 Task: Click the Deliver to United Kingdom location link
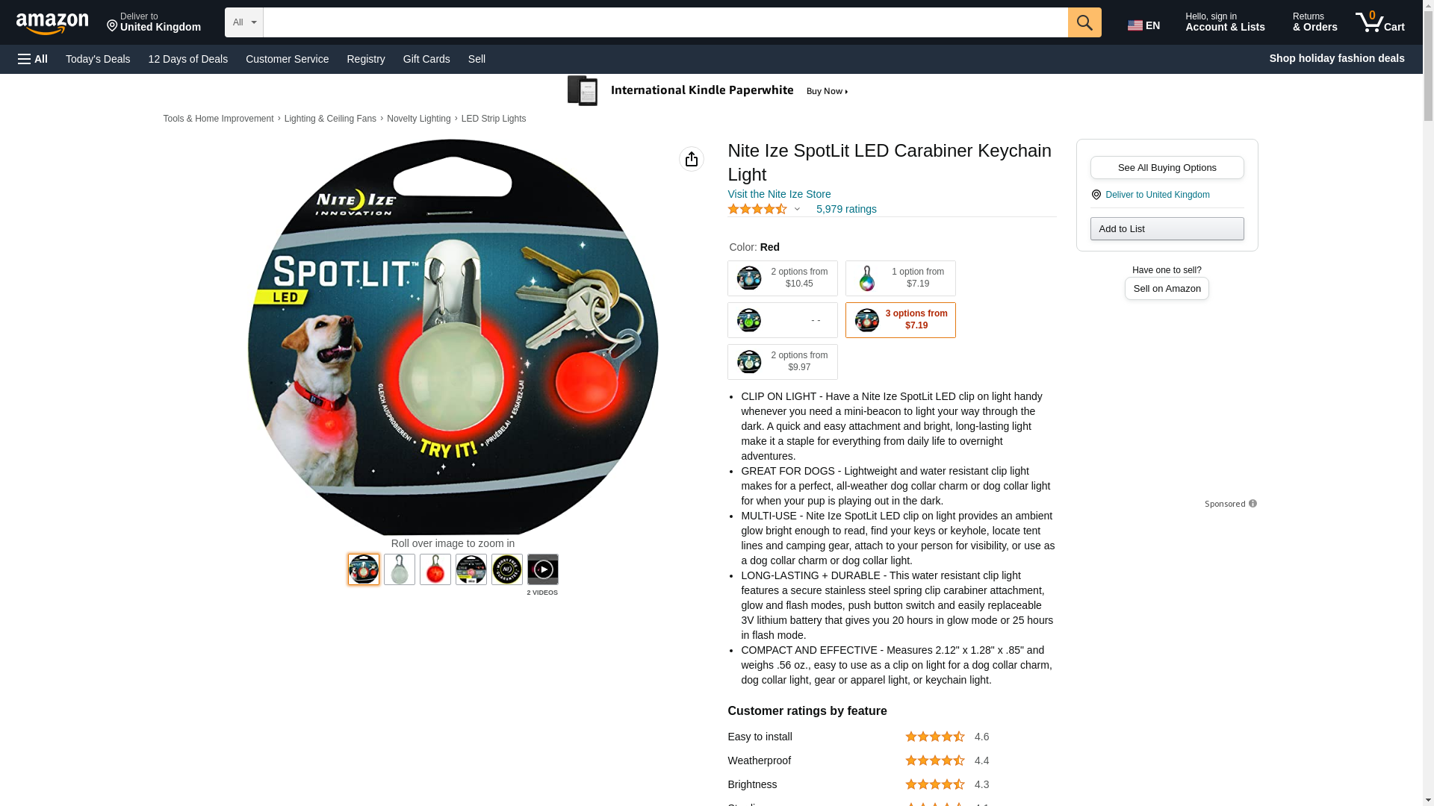tap(1157, 195)
